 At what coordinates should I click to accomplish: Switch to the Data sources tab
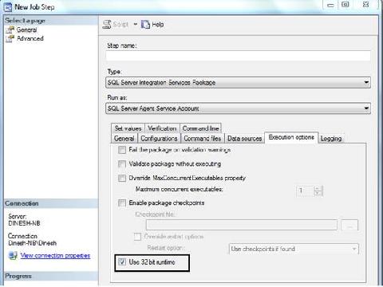tap(245, 139)
